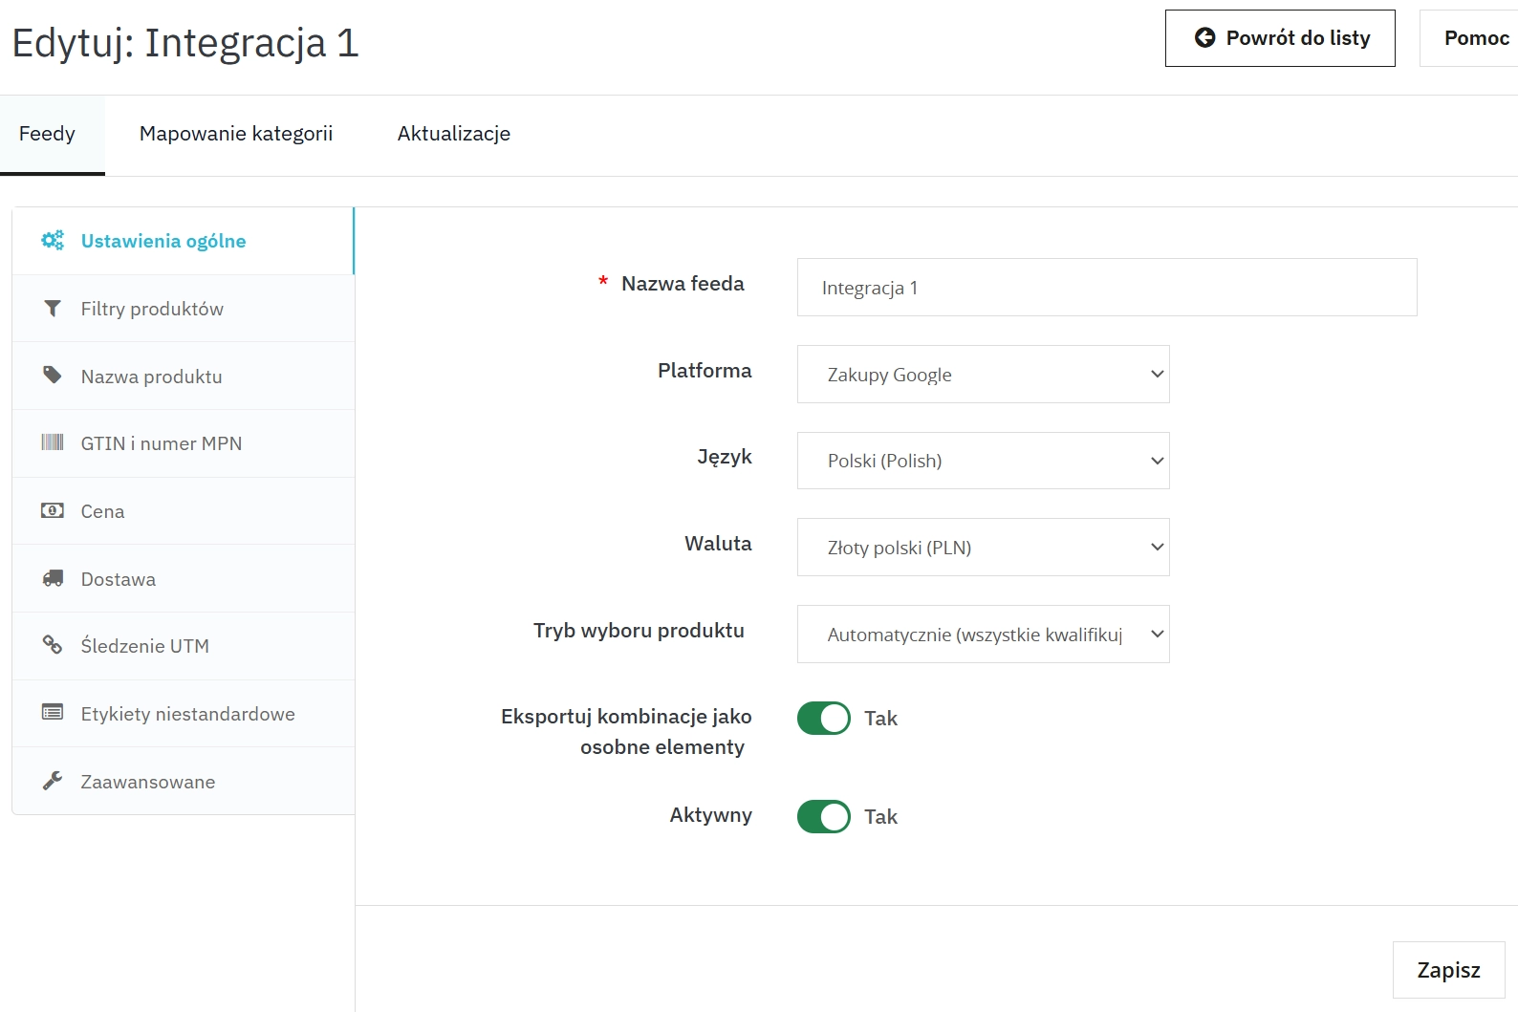
Task: Click the Nazwa feeda field label
Action: pos(683,284)
